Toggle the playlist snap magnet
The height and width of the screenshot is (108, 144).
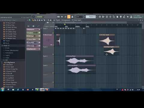click(x=29, y=20)
